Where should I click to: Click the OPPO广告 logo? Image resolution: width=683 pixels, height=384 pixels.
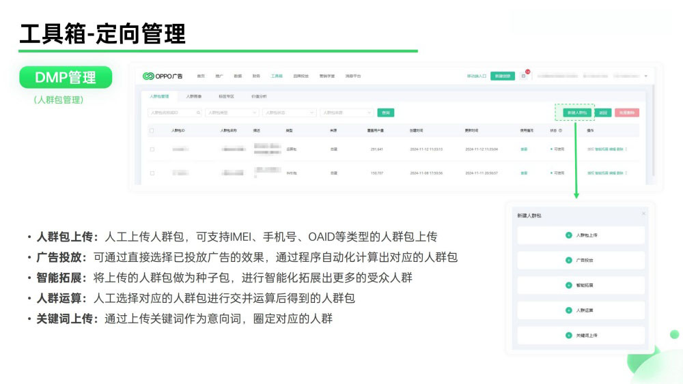(163, 76)
